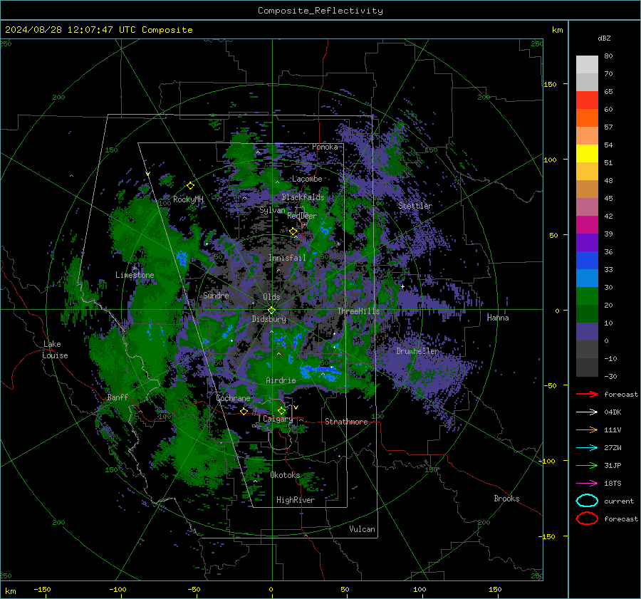Click the RockyMH label
This screenshot has height=599, width=641.
point(188,199)
